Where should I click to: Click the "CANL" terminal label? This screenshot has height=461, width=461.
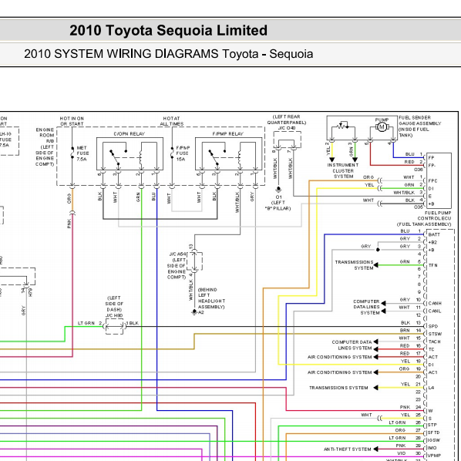[x=435, y=311]
